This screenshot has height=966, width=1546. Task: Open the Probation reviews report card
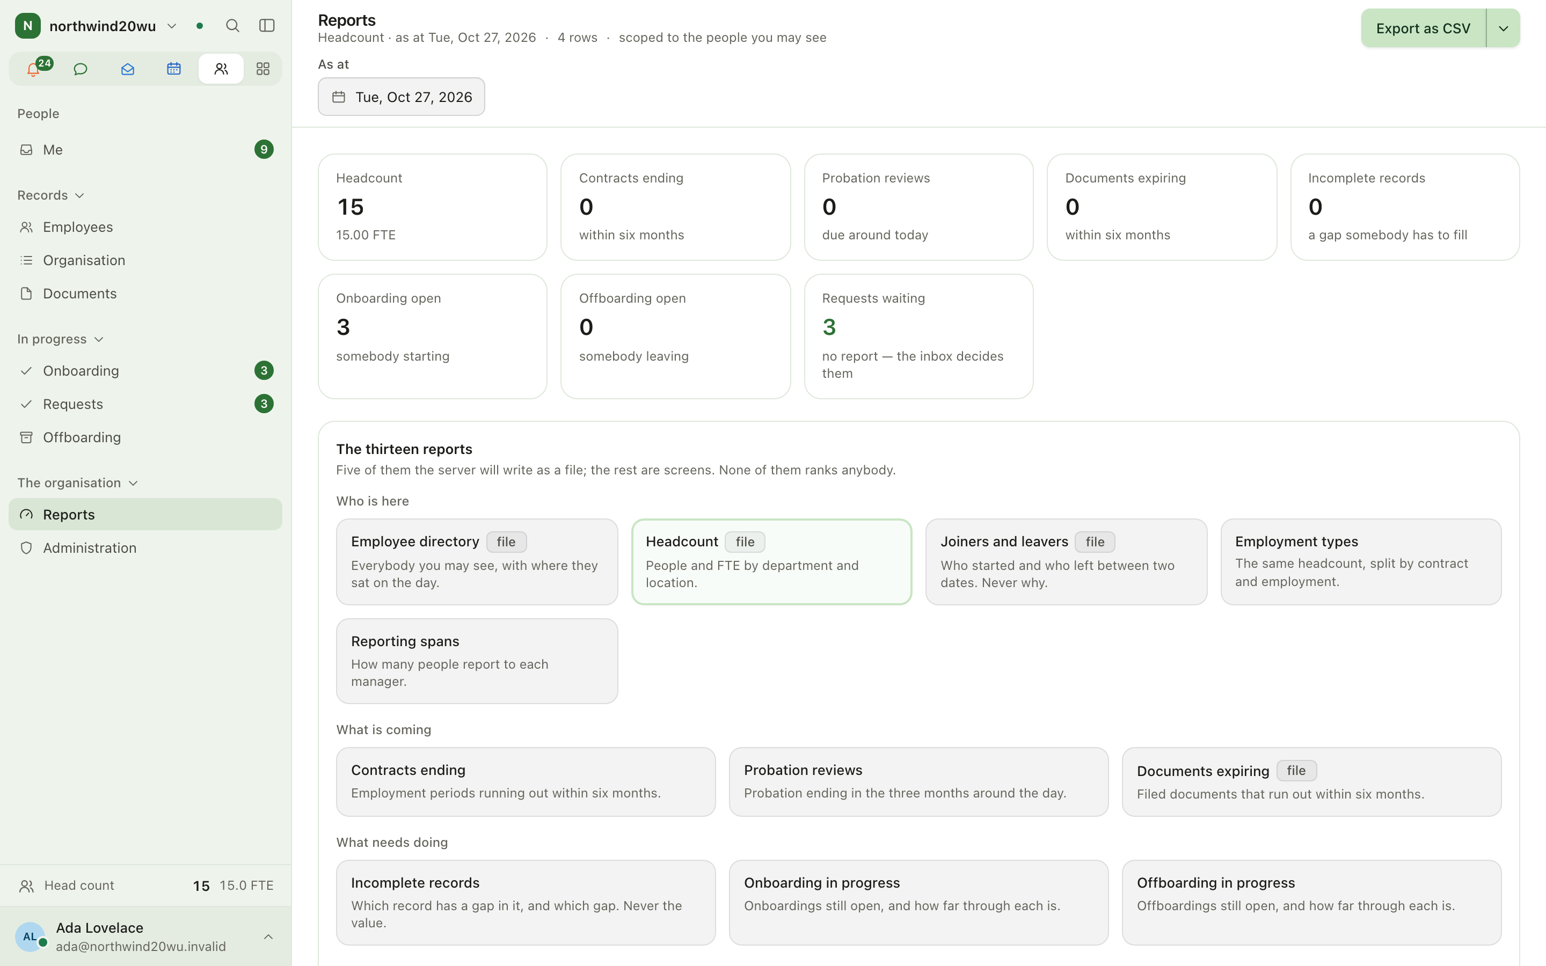(x=918, y=781)
